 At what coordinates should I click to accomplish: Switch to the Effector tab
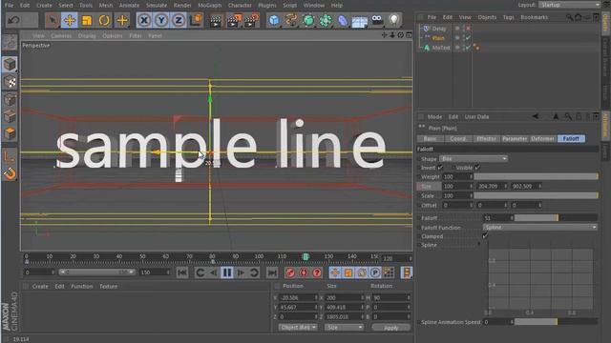coord(486,139)
